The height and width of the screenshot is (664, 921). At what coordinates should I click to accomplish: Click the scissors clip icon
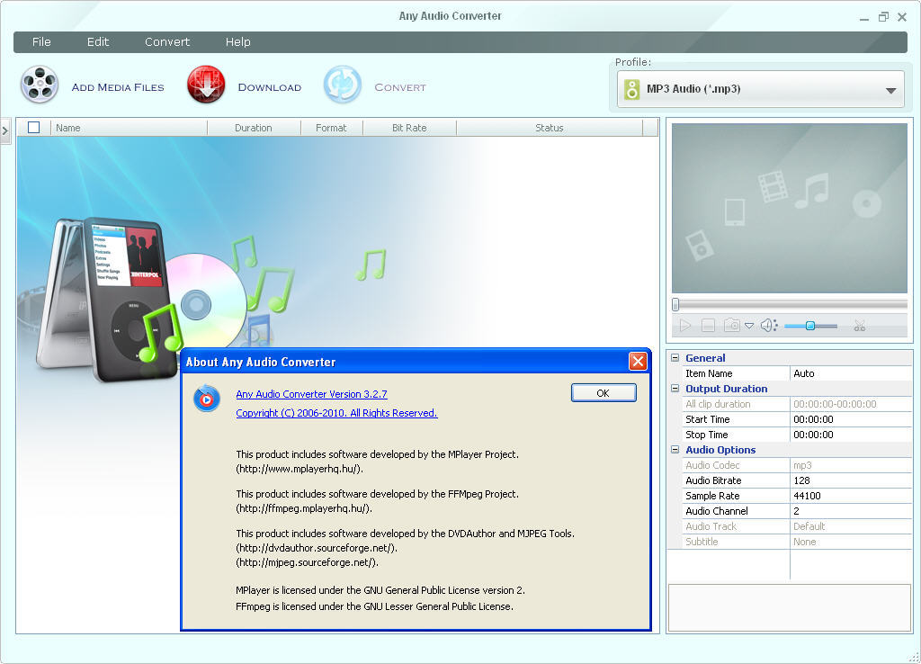click(x=859, y=326)
